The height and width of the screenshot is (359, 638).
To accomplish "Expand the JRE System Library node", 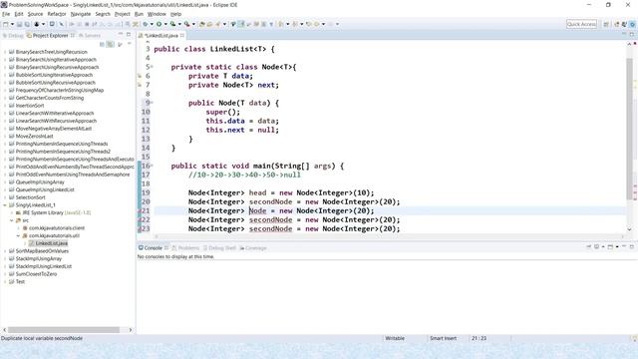I will click(11, 212).
